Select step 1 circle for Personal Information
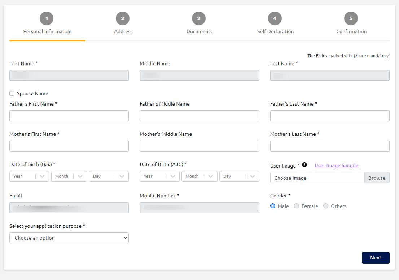Screen dimensions: 399x280 [47, 18]
